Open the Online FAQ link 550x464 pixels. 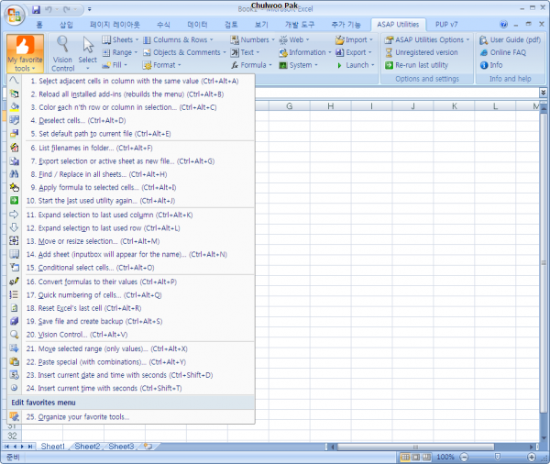click(x=503, y=52)
